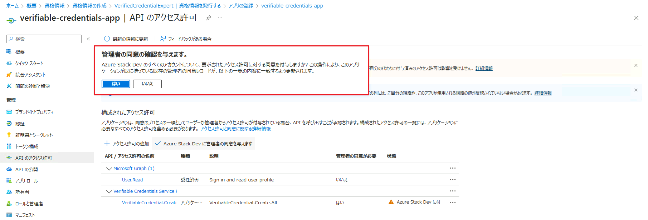Open 問題の診断と解決 in sidebar

click(x=32, y=86)
